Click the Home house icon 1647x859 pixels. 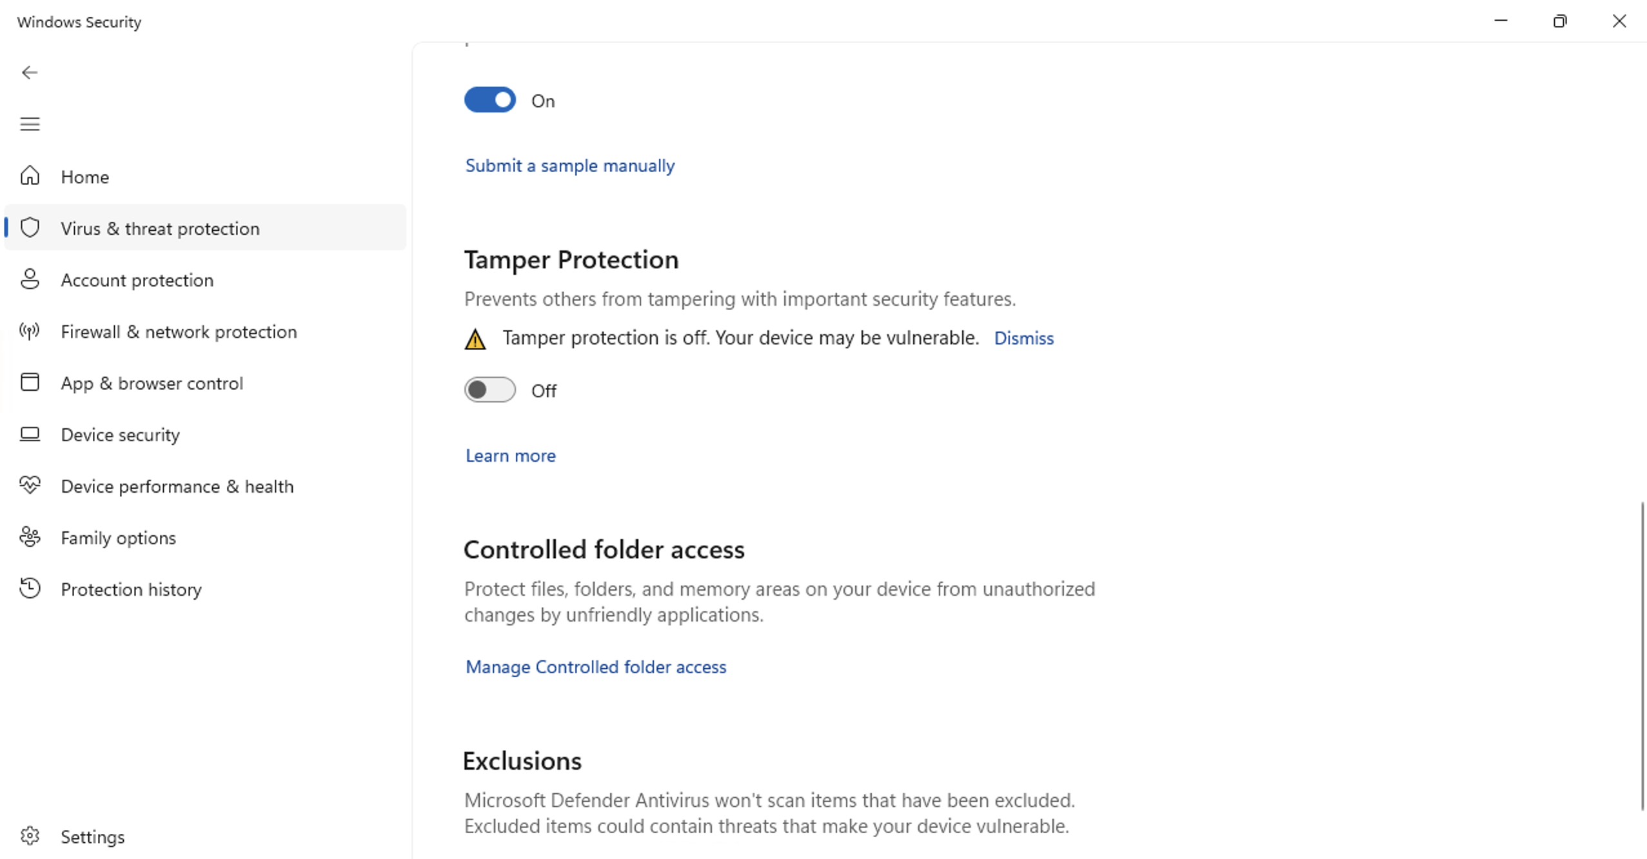[x=30, y=176]
